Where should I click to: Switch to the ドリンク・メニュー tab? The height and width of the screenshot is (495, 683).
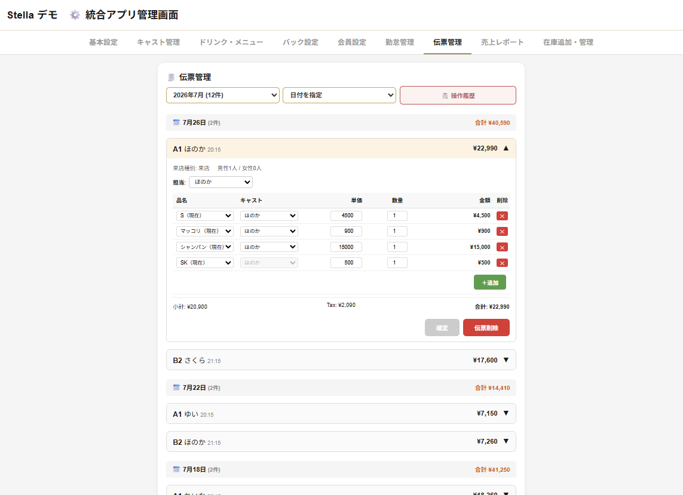[231, 42]
